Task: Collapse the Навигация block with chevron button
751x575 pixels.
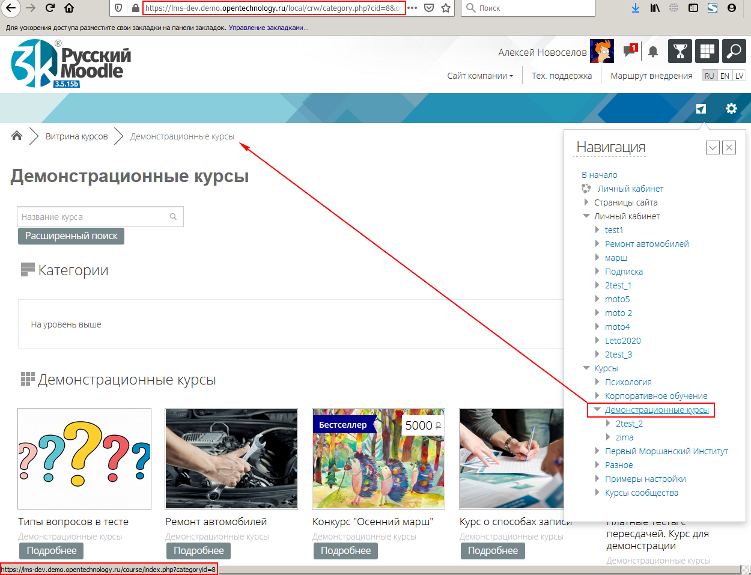Action: (713, 147)
